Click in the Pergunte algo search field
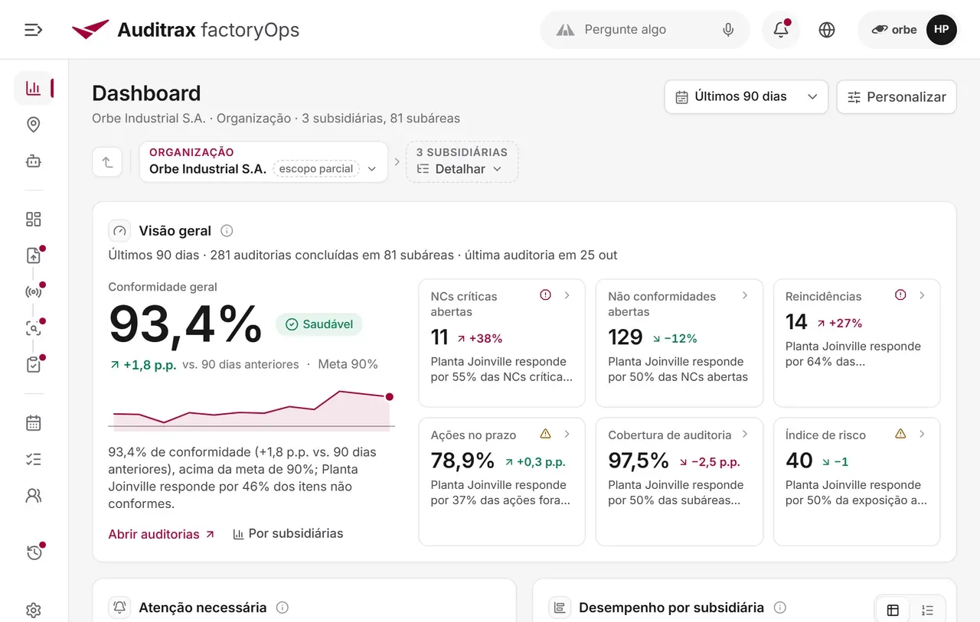The width and height of the screenshot is (980, 622). (645, 30)
